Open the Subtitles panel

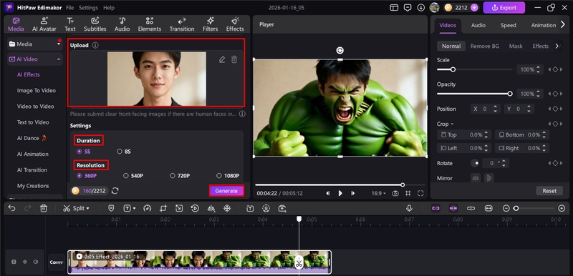pyautogui.click(x=95, y=24)
